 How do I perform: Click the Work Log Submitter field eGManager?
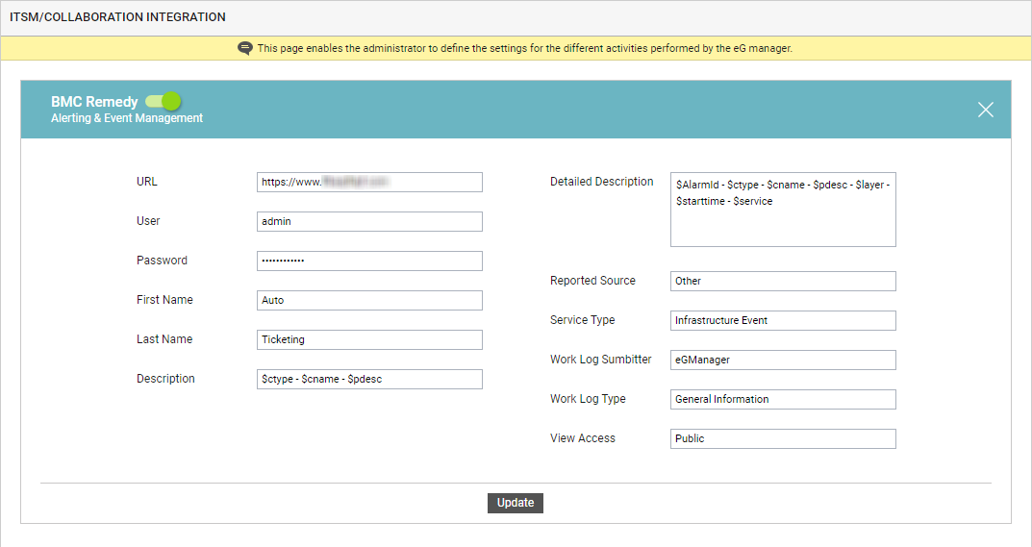click(x=783, y=361)
